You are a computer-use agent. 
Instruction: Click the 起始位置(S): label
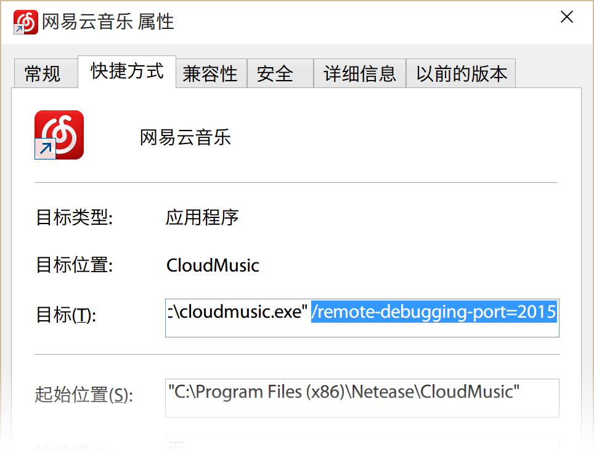tap(84, 395)
